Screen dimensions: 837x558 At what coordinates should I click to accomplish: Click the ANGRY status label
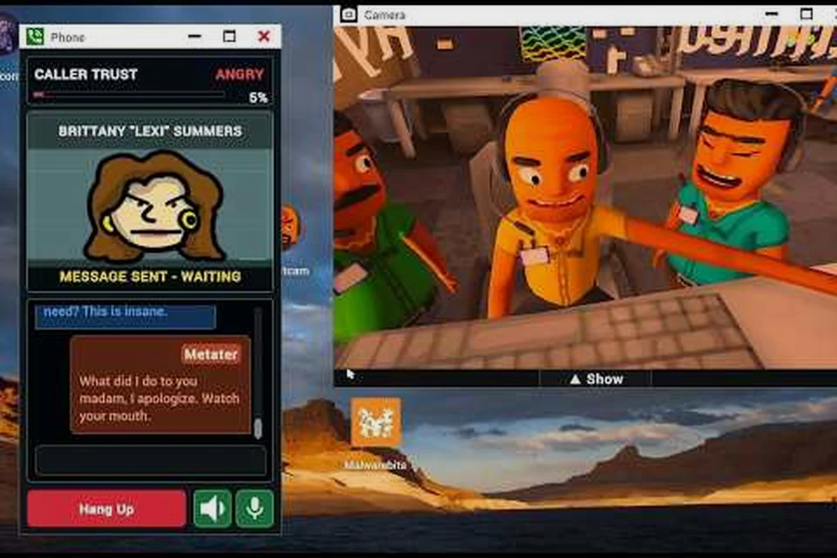coord(239,75)
